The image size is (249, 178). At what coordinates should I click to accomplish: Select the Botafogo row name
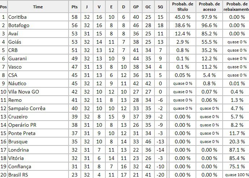click(19, 25)
